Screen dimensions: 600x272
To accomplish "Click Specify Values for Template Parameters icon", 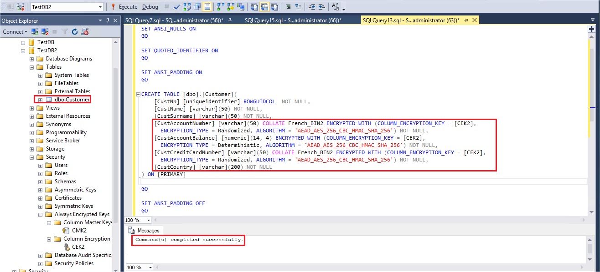I will coord(336,7).
